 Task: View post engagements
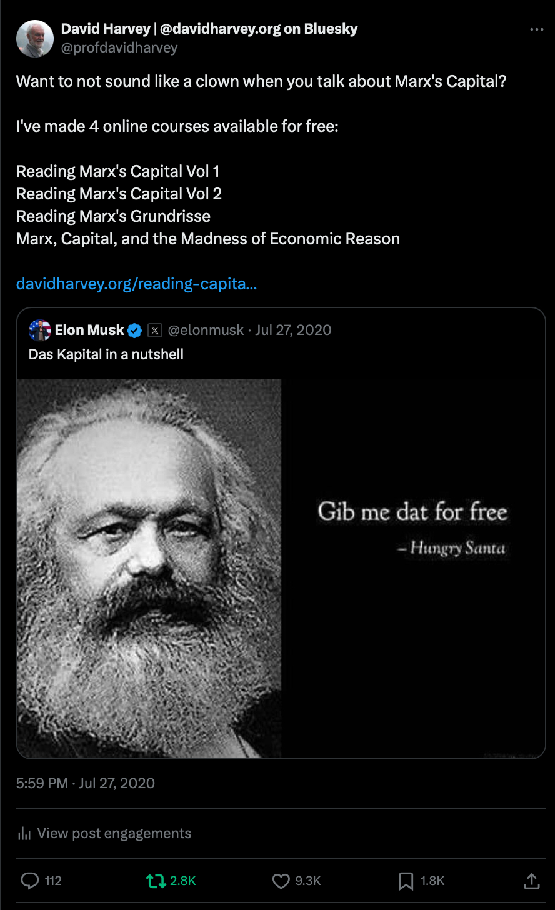104,833
